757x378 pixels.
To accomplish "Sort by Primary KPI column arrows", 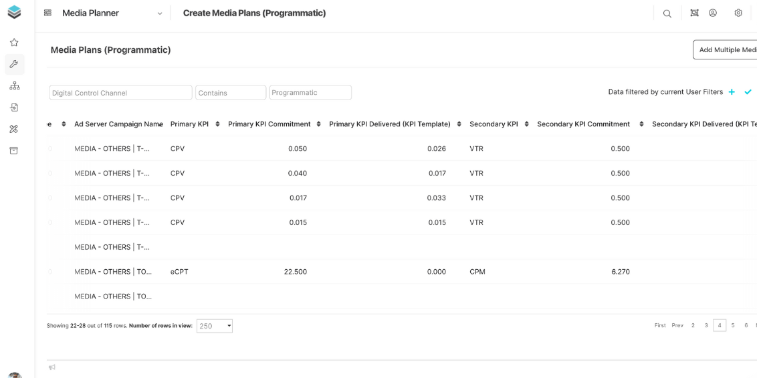I will click(217, 124).
